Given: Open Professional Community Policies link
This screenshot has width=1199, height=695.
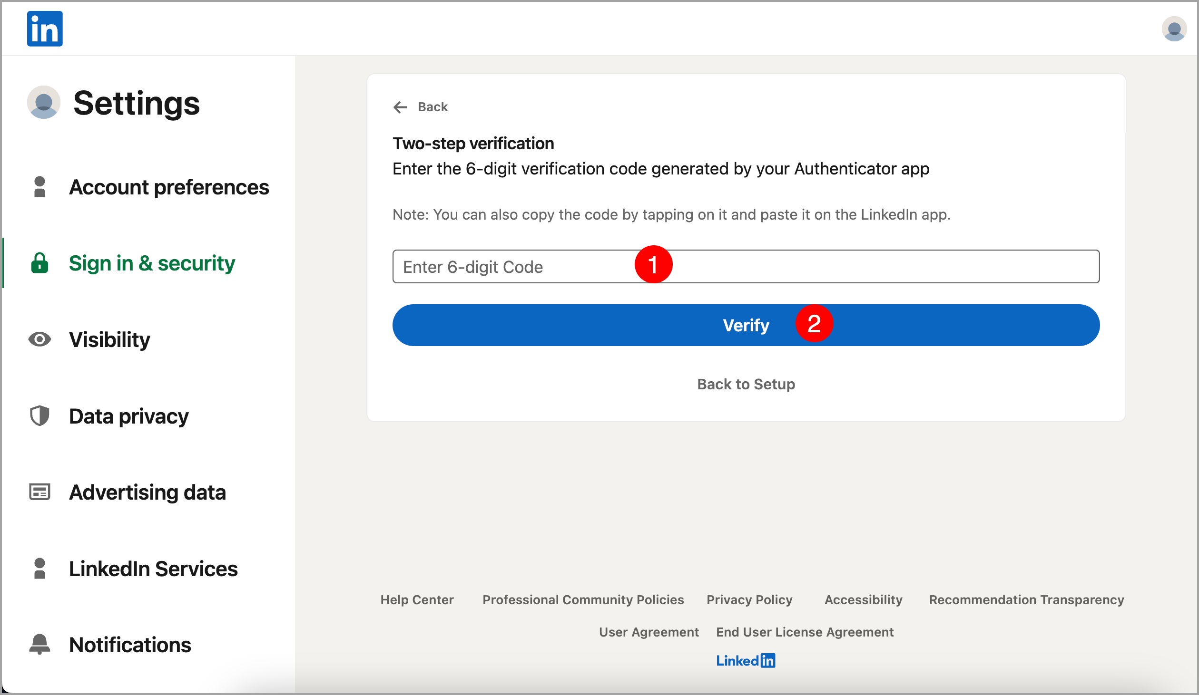Looking at the screenshot, I should (583, 600).
